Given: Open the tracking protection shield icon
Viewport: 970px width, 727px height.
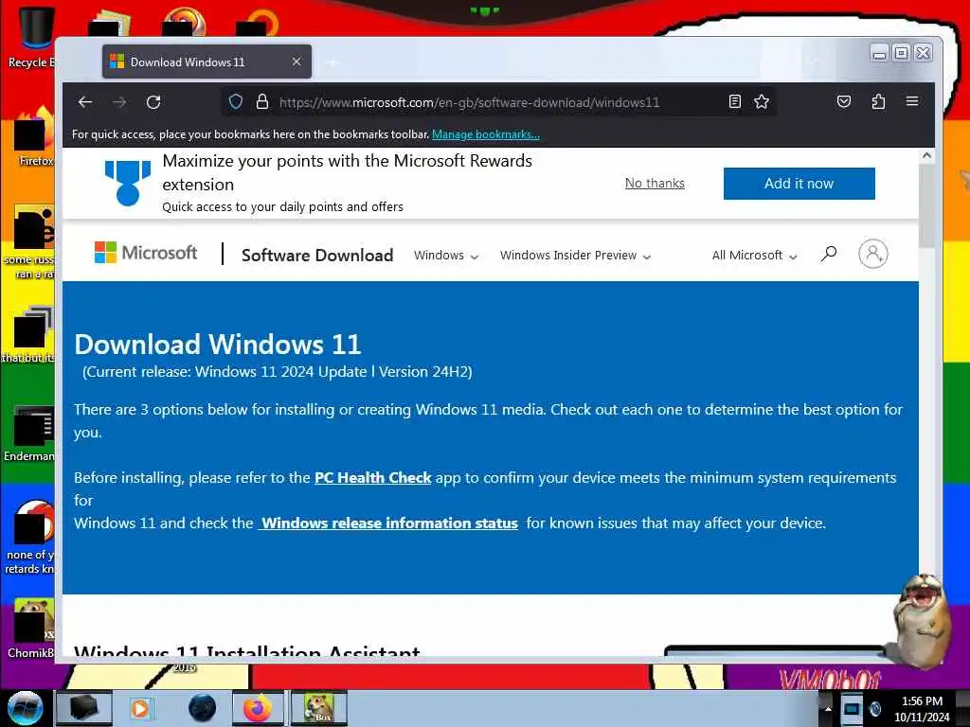Looking at the screenshot, I should click(x=236, y=102).
